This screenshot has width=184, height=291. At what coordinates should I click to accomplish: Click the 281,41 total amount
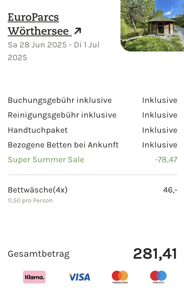155,254
